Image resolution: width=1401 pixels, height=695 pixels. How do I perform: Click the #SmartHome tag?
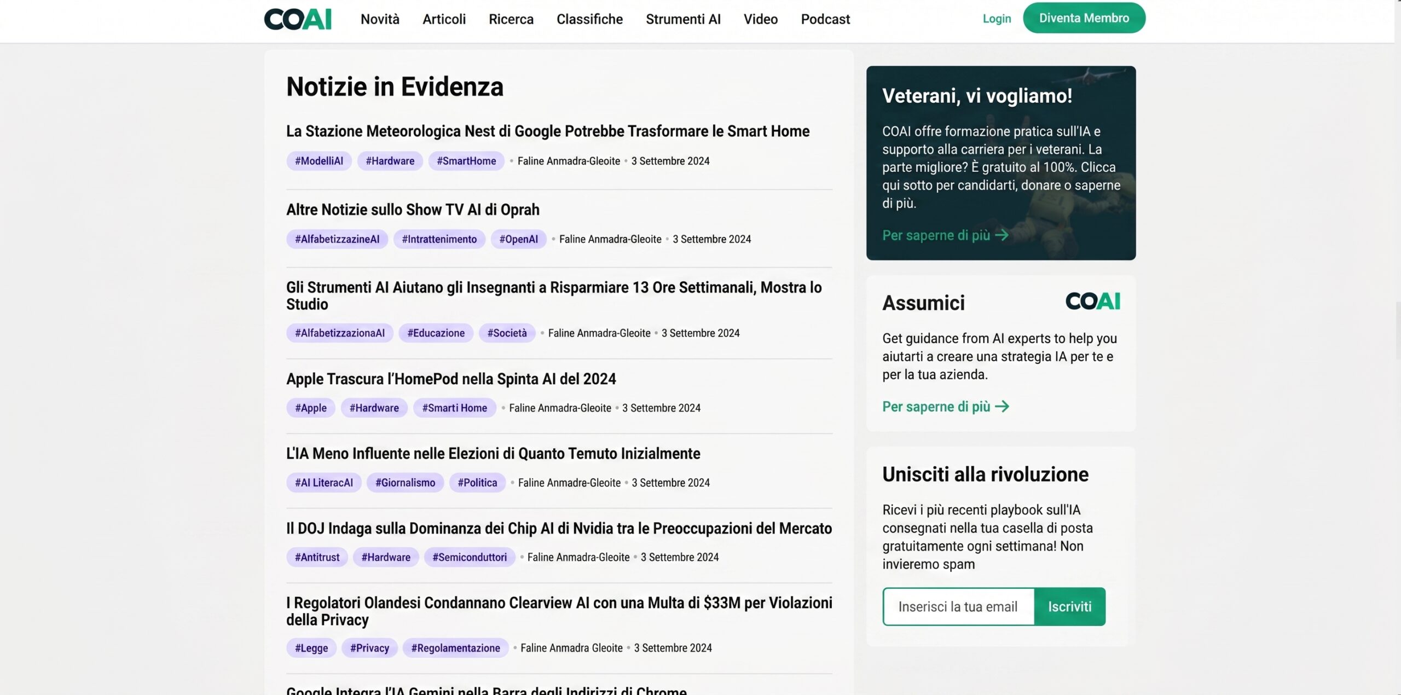466,161
